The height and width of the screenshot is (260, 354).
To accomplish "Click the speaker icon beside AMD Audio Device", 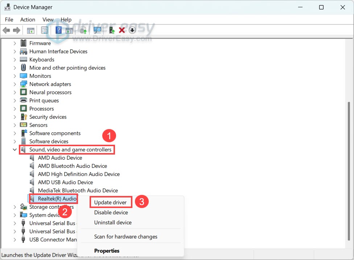I will pos(32,158).
